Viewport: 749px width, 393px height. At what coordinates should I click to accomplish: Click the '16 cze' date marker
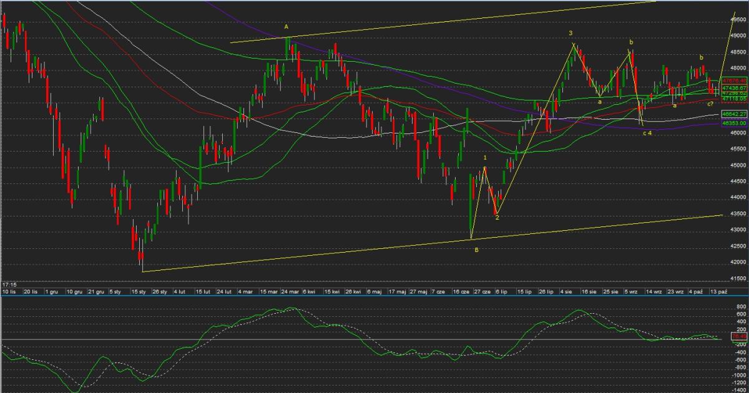[461, 291]
